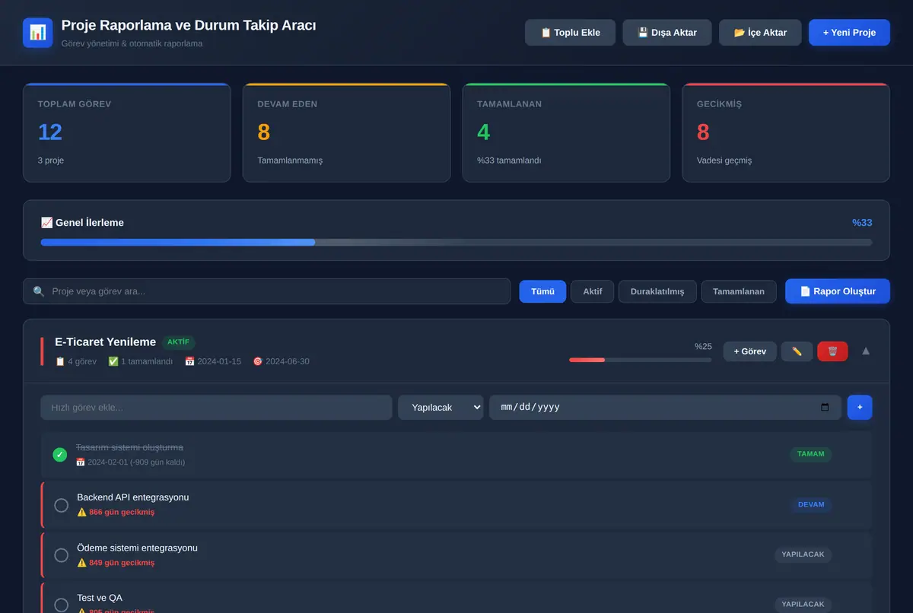Uncheck the completed Tasarım sistemi oluşturma task

point(59,455)
